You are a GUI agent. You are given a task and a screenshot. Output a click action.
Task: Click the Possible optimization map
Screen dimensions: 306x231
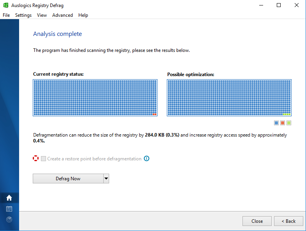[229, 98]
